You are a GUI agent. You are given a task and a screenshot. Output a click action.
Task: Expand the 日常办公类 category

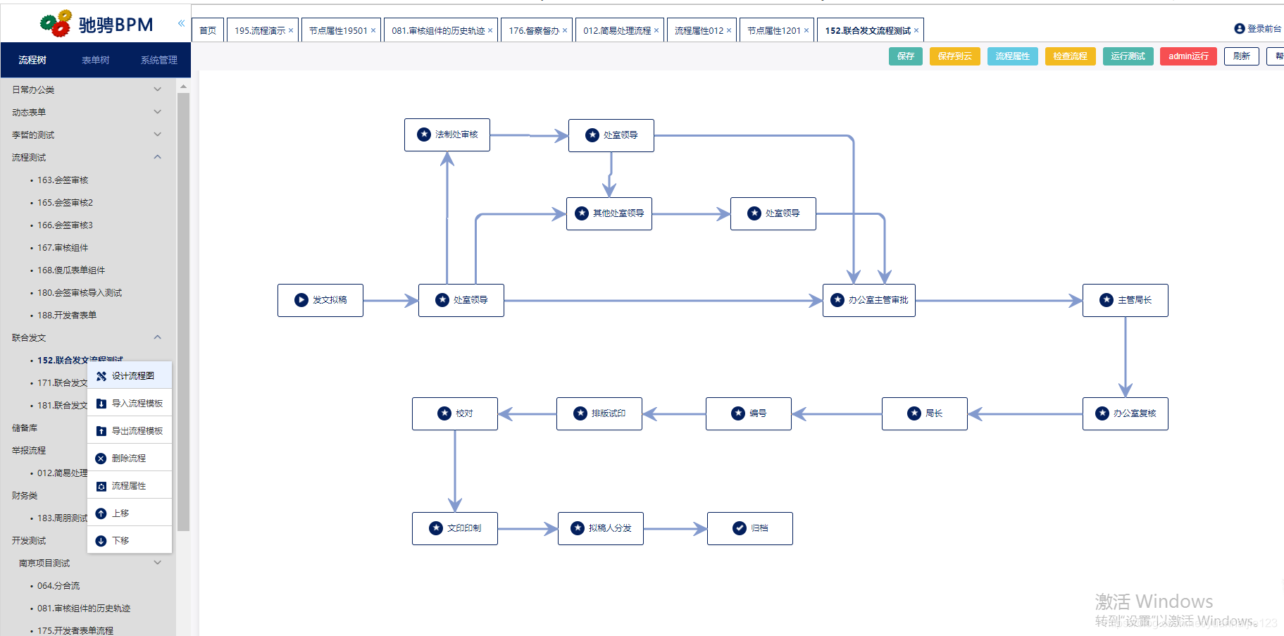coord(158,89)
